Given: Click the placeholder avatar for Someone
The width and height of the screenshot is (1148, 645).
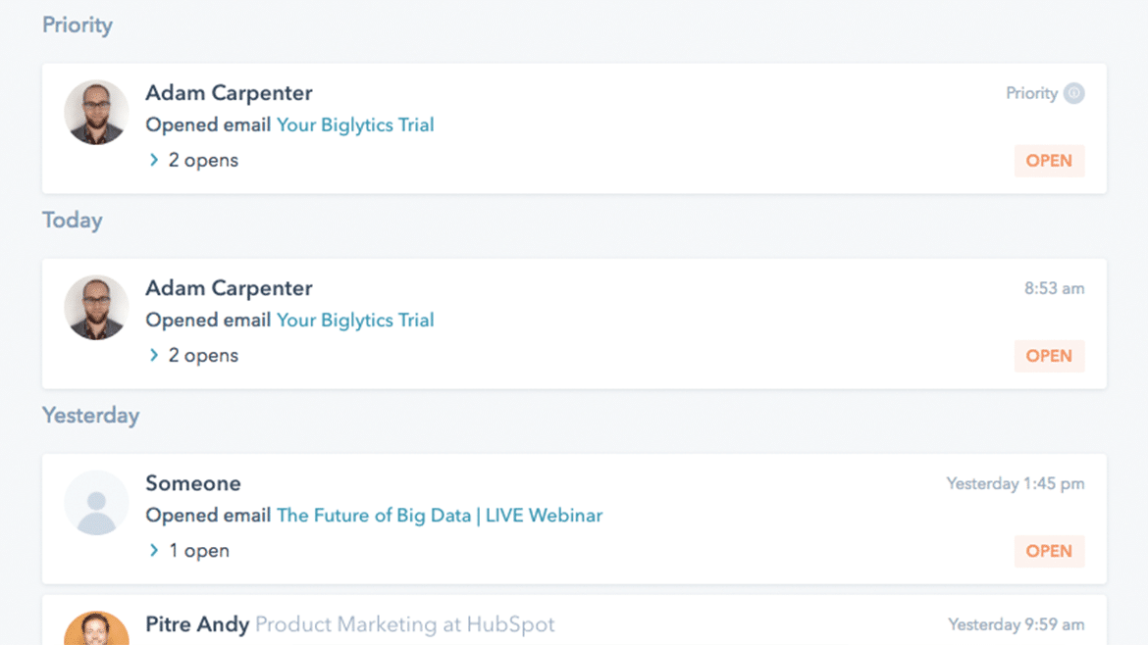Looking at the screenshot, I should pos(95,502).
